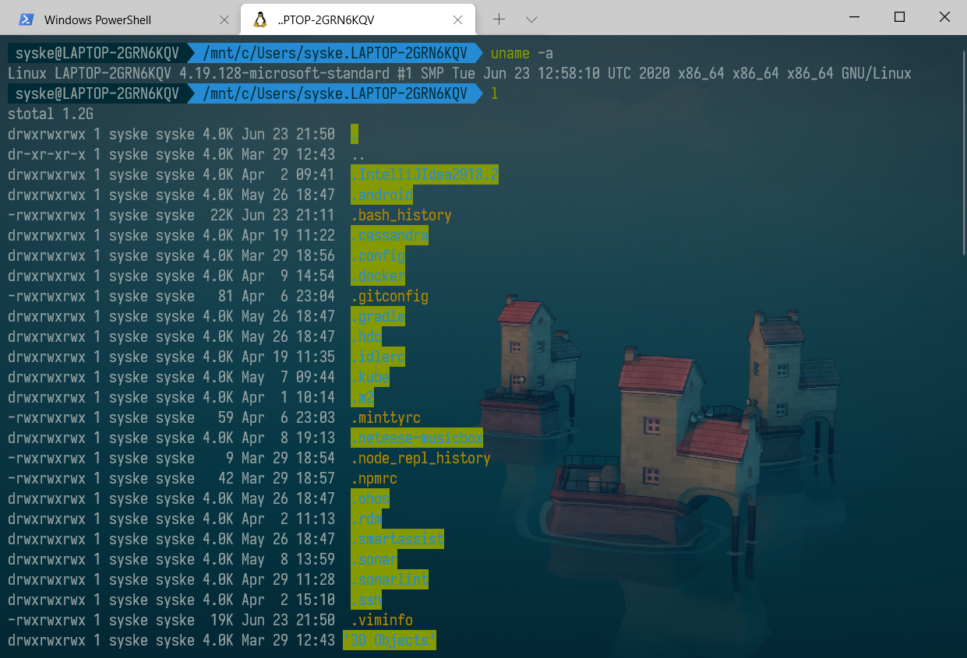Close the ..PTOP-2GRN6KQV tab
Image resolution: width=967 pixels, height=658 pixels.
click(x=457, y=19)
